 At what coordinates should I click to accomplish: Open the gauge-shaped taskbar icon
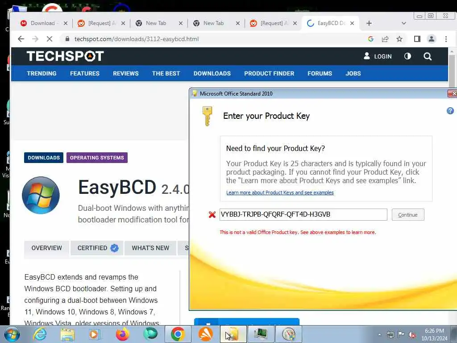point(289,334)
